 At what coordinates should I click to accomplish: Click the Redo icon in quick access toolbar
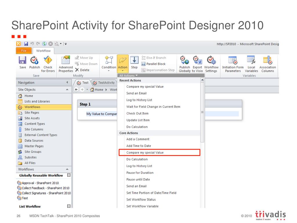pyautogui.click(x=38, y=44)
